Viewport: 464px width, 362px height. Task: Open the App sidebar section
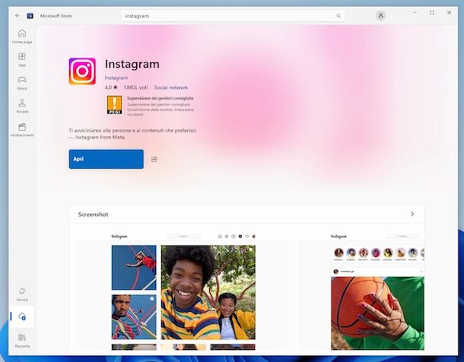22,59
